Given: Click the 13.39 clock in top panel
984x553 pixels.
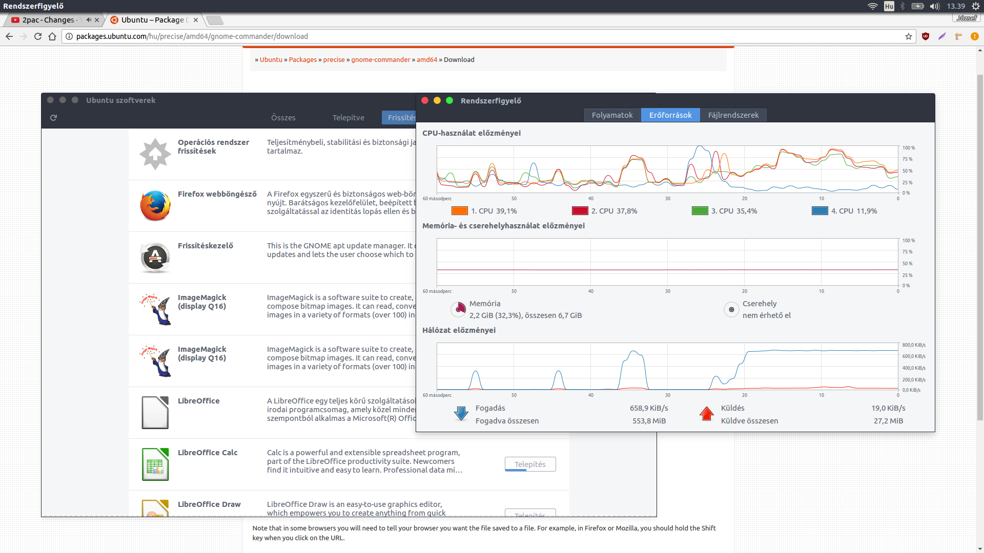Looking at the screenshot, I should (x=956, y=6).
